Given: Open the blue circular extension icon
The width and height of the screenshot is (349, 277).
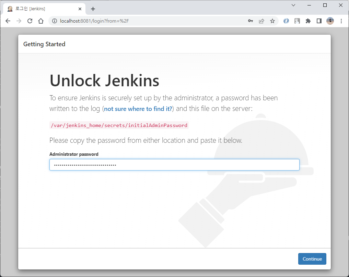Looking at the screenshot, I should (x=286, y=21).
